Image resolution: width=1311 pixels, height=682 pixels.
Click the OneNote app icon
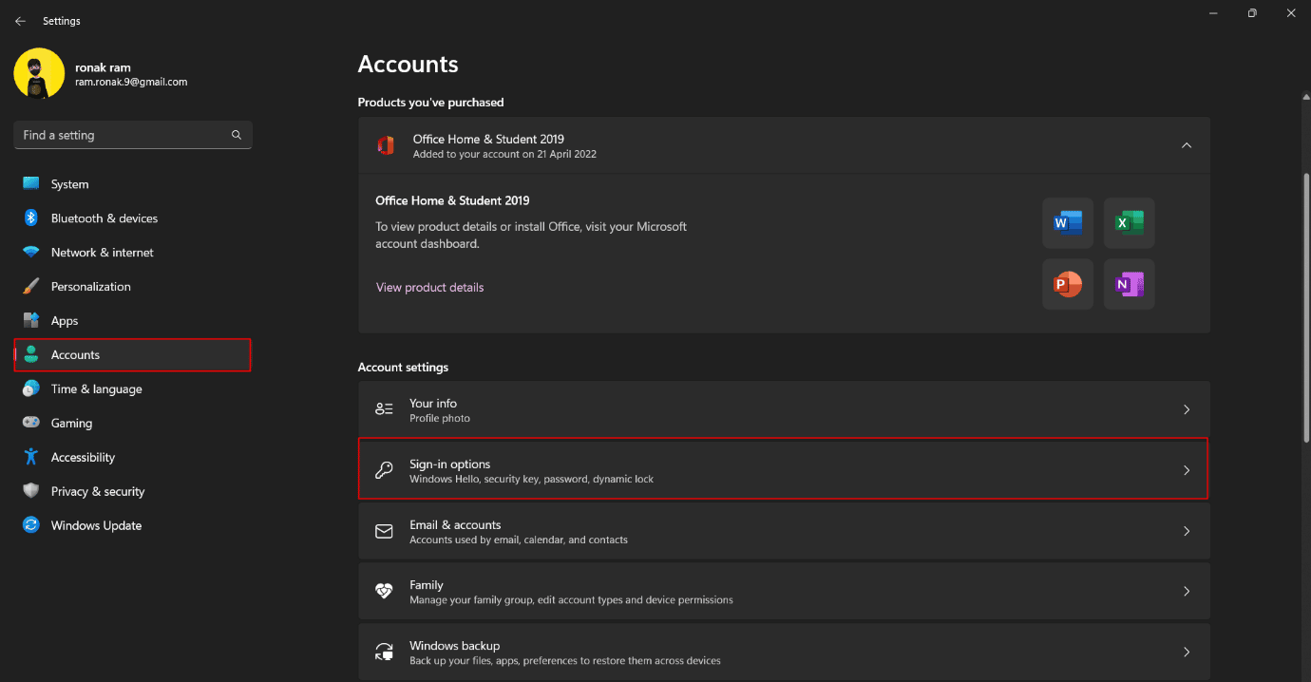pyautogui.click(x=1130, y=284)
